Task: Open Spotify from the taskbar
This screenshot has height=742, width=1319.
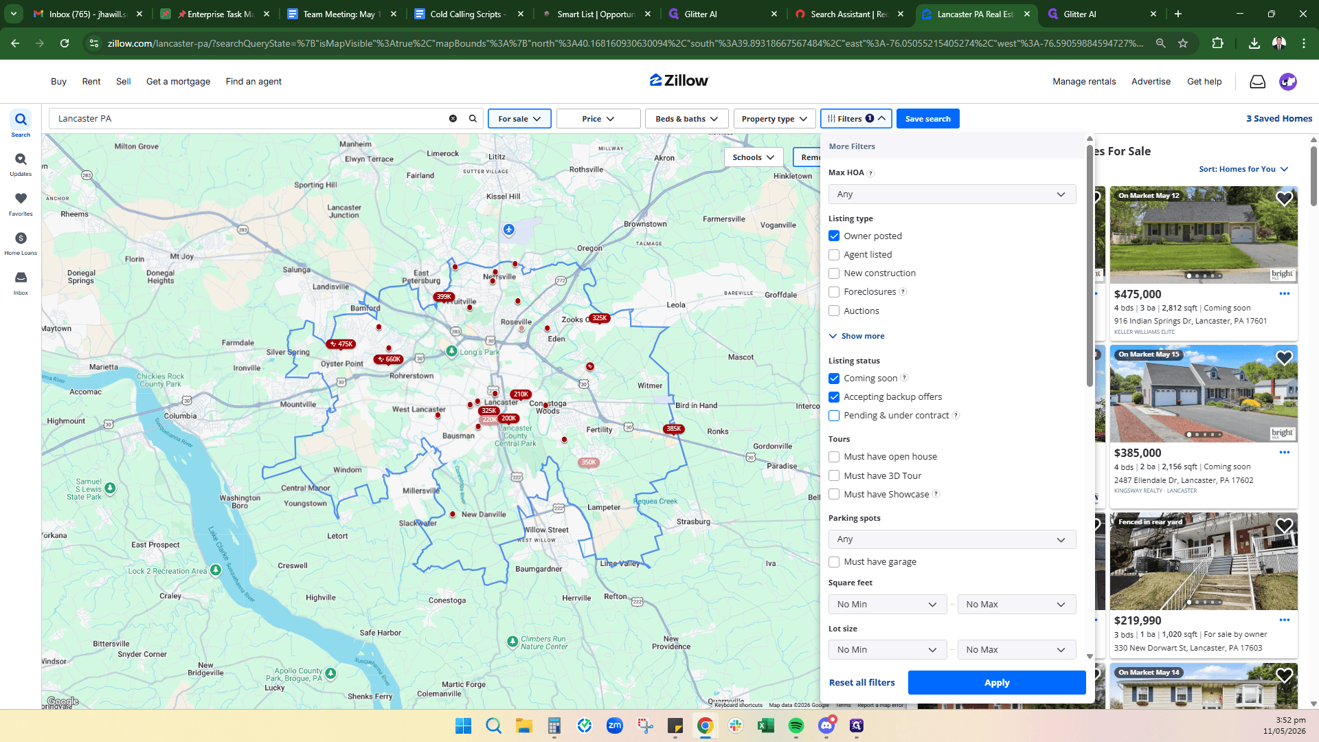Action: [x=796, y=726]
